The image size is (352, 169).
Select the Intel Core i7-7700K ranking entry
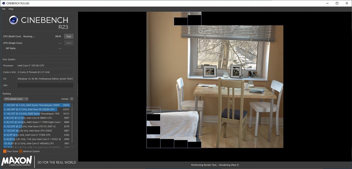pyautogui.click(x=37, y=135)
